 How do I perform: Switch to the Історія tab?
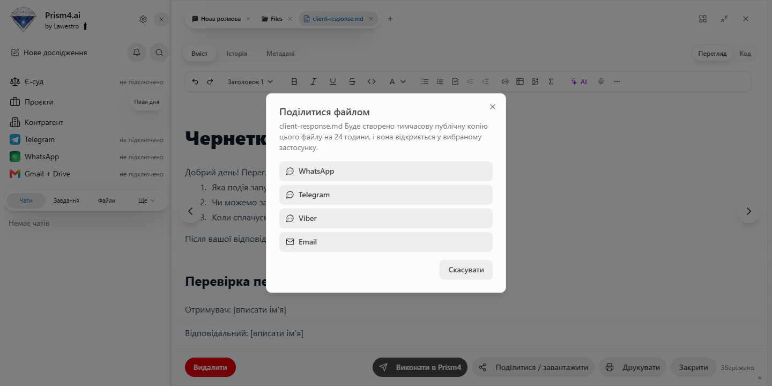(x=237, y=54)
